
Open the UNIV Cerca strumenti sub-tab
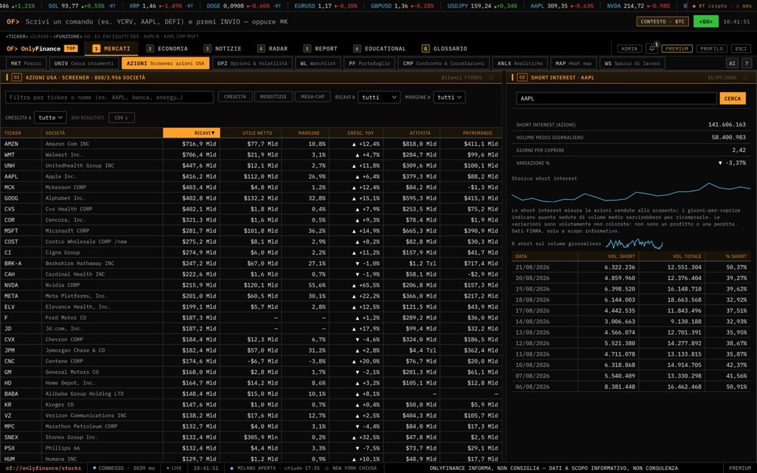pos(84,64)
